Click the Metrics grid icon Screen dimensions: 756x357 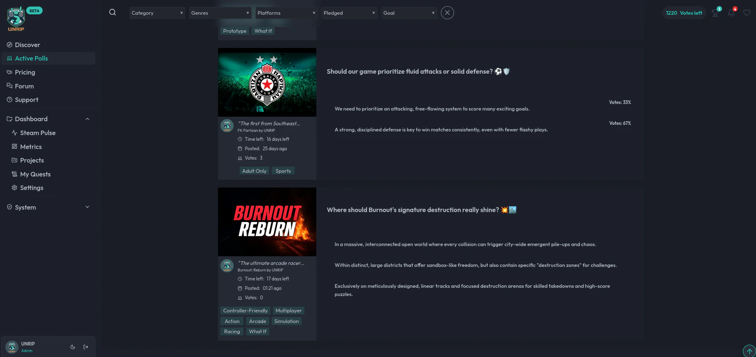point(14,147)
